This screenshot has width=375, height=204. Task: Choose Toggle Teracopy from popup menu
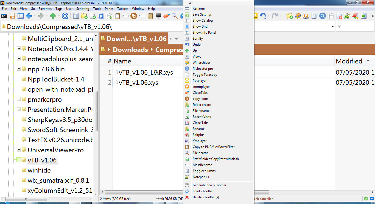[x=205, y=75]
